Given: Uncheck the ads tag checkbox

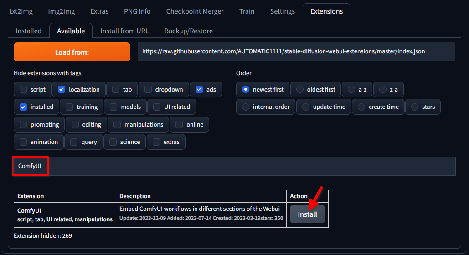Looking at the screenshot, I should coord(199,89).
